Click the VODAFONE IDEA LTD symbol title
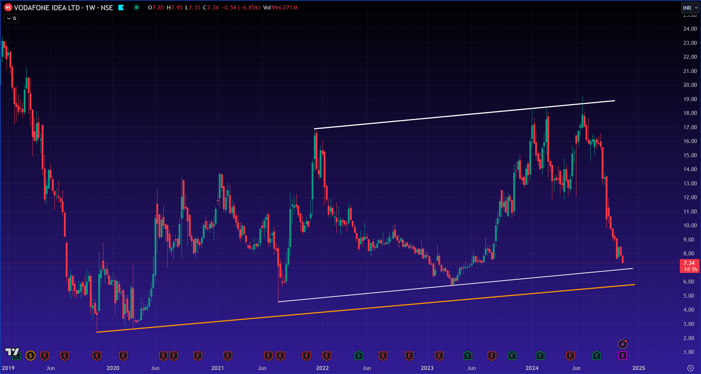701x374 pixels. [47, 8]
